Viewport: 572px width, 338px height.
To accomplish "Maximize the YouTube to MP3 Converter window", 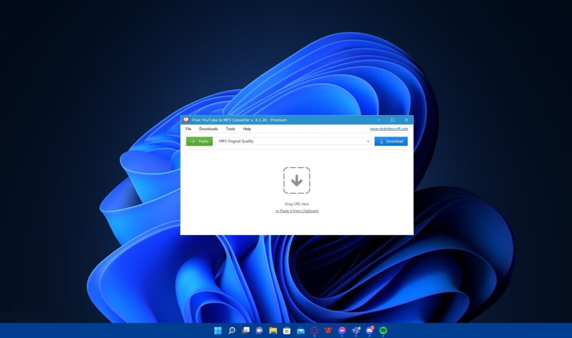I will click(x=393, y=120).
